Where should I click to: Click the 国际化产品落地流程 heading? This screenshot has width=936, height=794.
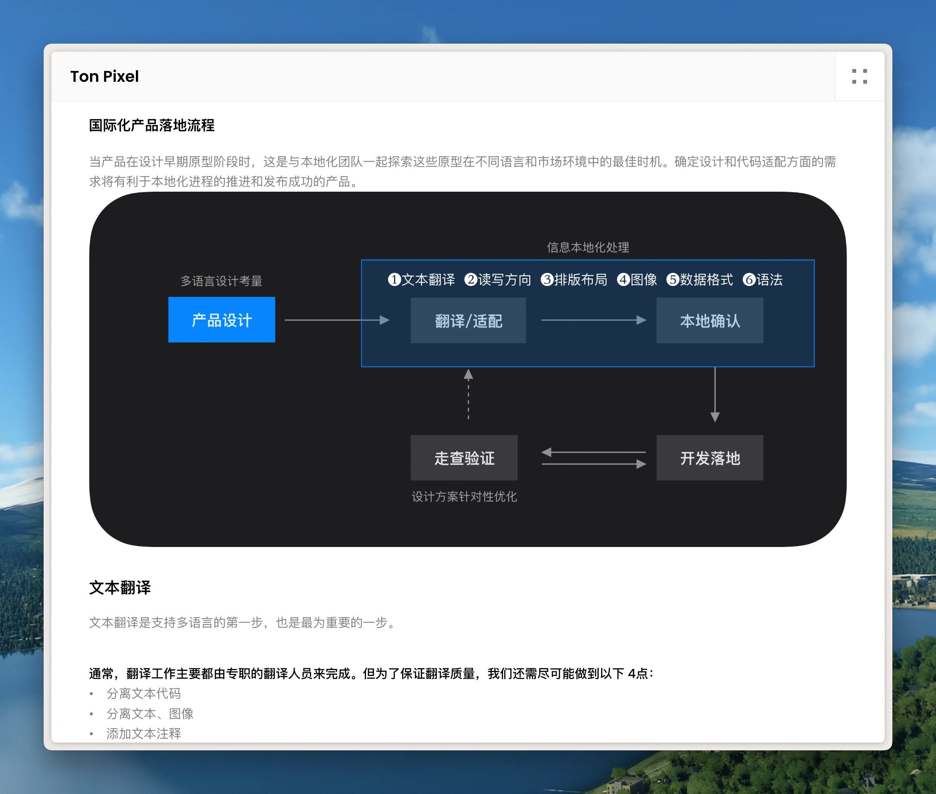click(x=151, y=125)
